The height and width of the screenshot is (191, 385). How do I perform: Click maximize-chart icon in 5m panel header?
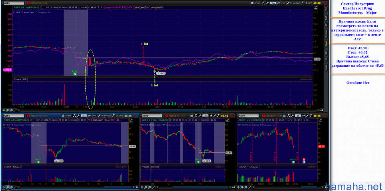(x=131, y=120)
